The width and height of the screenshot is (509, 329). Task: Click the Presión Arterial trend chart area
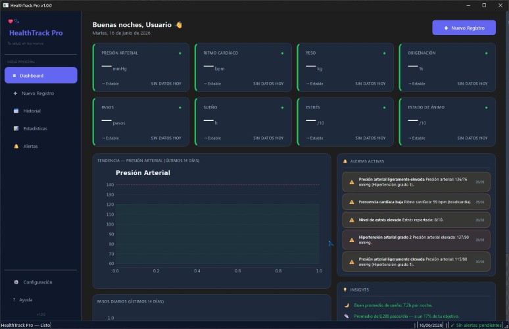click(218, 224)
